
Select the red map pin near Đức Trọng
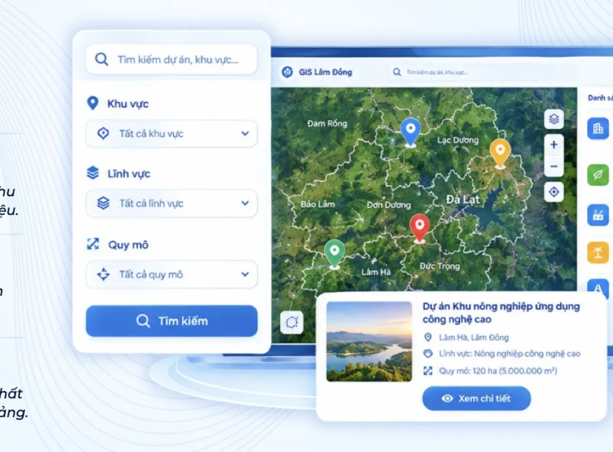pos(419,228)
